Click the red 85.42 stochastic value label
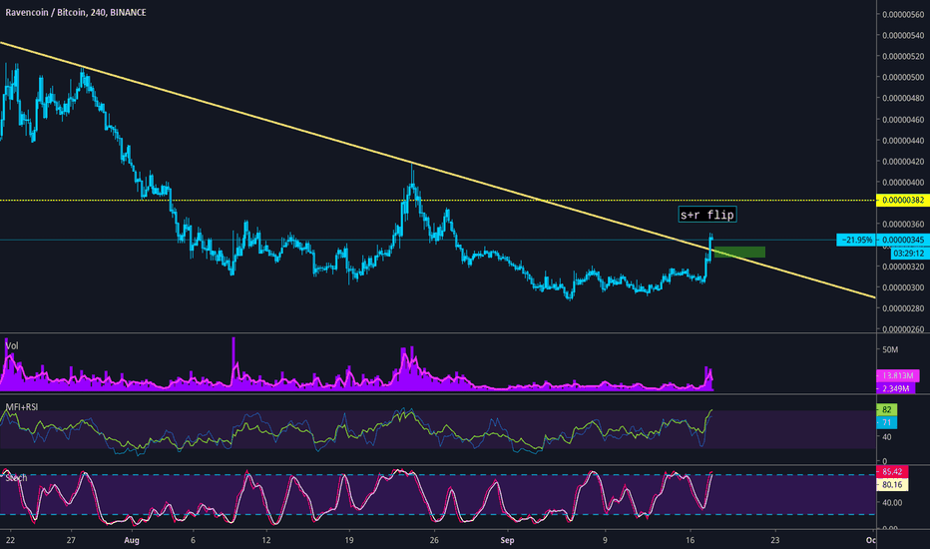 click(892, 472)
